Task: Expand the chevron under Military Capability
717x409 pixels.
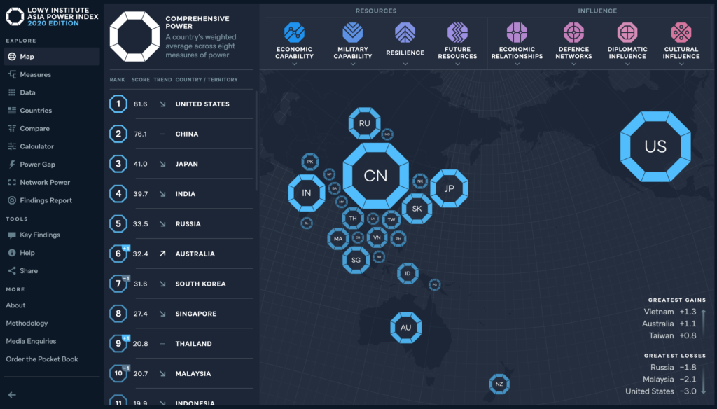Action: pyautogui.click(x=353, y=64)
